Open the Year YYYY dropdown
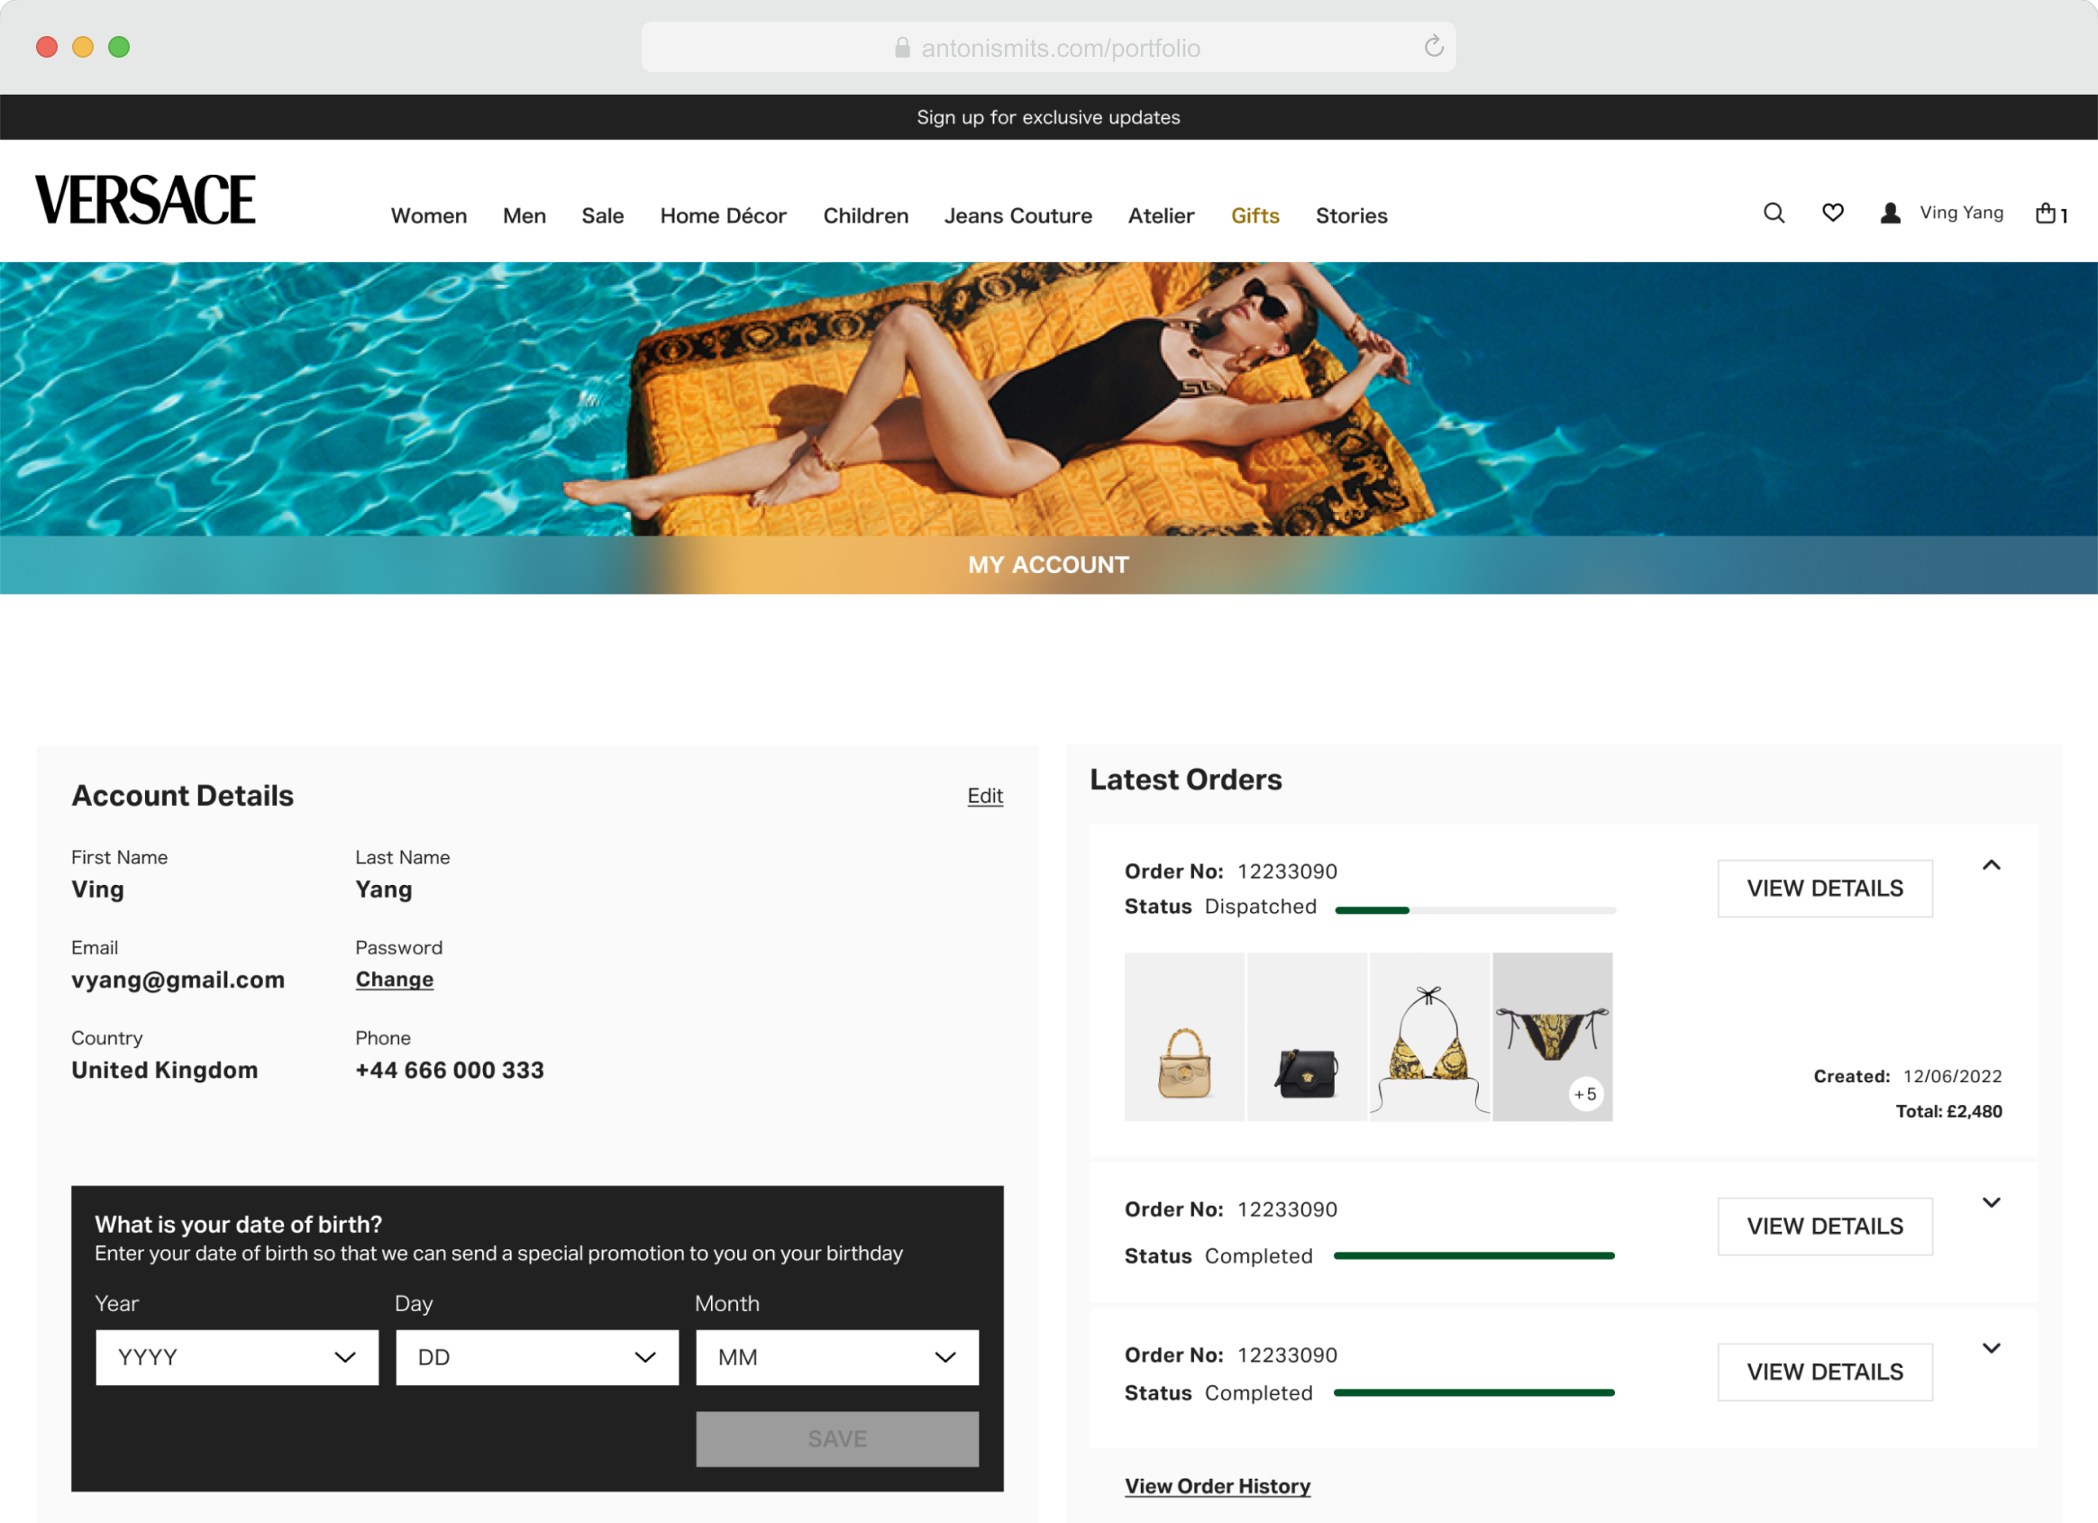 coord(237,1356)
